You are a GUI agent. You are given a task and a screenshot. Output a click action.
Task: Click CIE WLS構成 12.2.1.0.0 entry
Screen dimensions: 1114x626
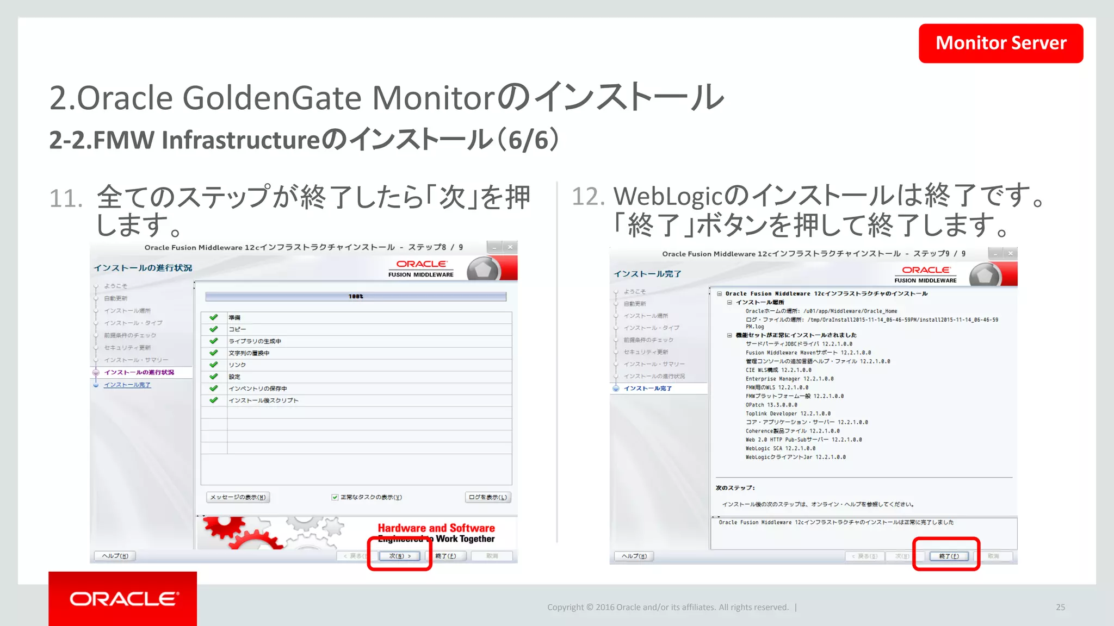point(778,370)
